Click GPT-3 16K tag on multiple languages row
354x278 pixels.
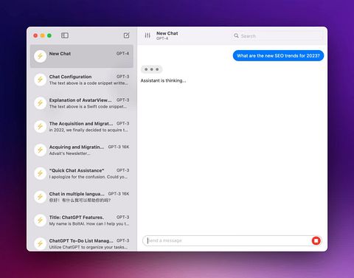coord(119,194)
